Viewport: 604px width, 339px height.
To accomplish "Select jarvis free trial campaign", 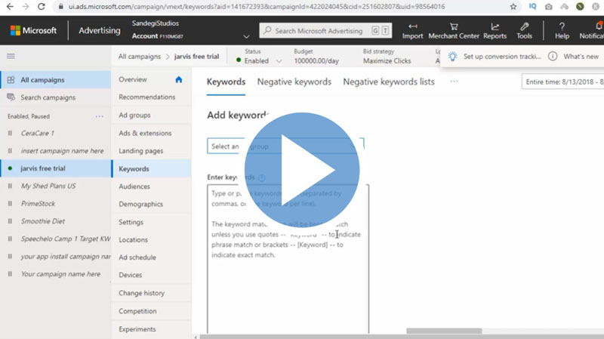I will click(x=43, y=168).
